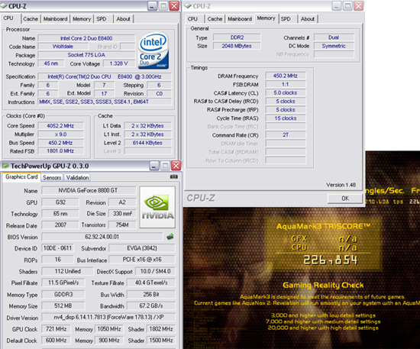
Task: Click the Socket 775 LGA package field
Action: click(x=86, y=55)
